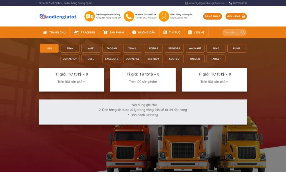
Task: Click the Order247.net top bar text
Action: (x=65, y=3)
